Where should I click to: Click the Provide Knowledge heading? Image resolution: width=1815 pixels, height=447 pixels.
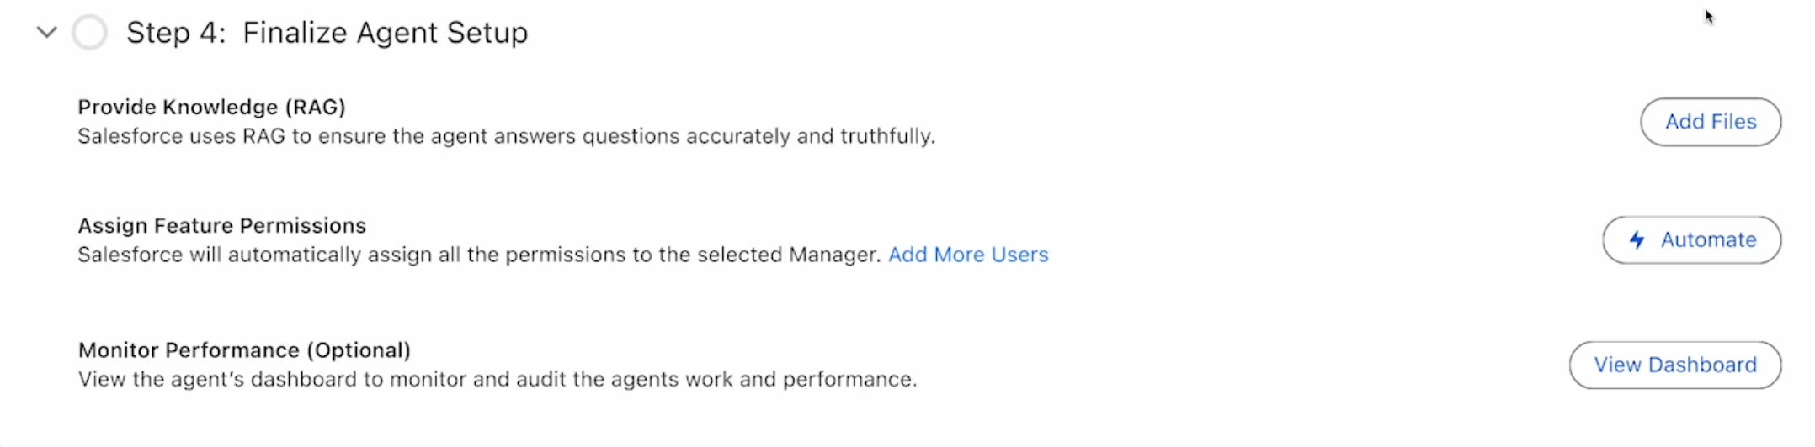coord(178,107)
